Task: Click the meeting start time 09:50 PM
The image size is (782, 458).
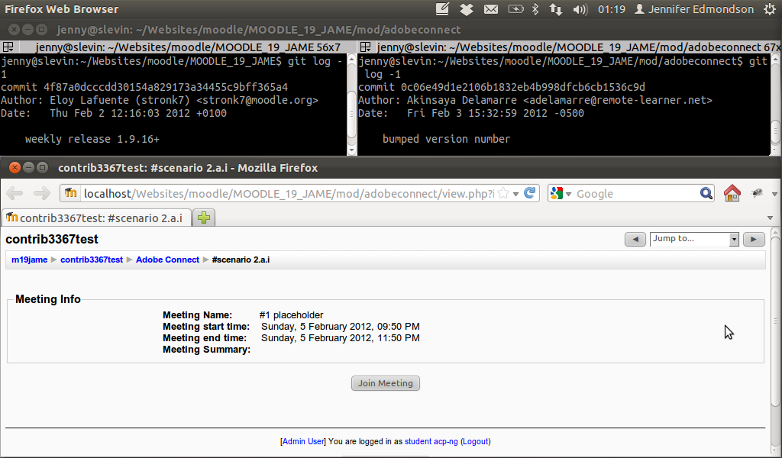Action: click(341, 327)
